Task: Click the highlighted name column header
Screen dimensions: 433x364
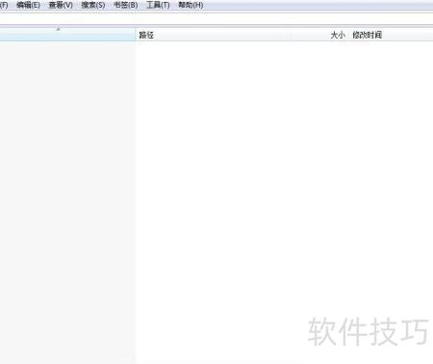Action: pyautogui.click(x=67, y=35)
